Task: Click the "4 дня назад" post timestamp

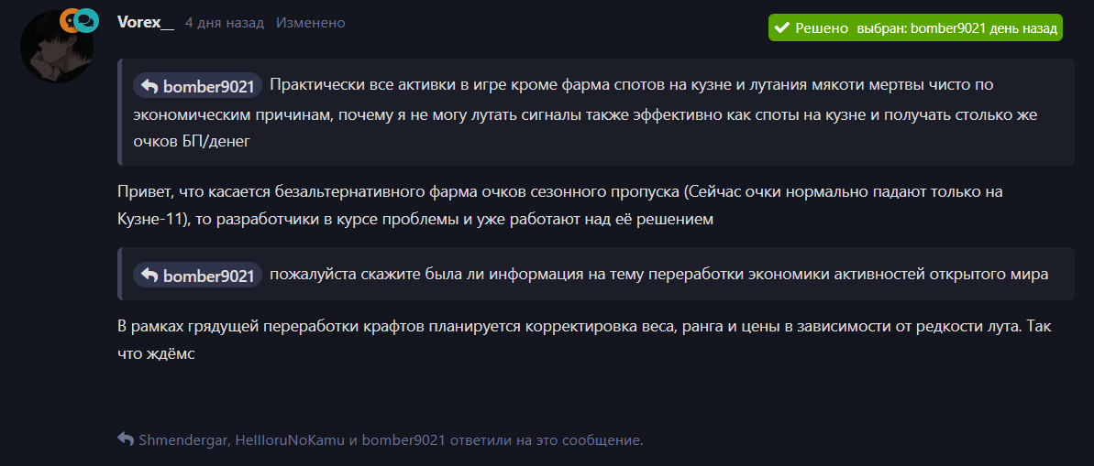Action: pos(225,23)
